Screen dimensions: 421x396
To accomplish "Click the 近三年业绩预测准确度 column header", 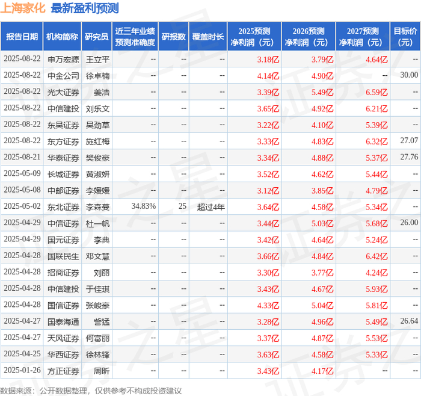I will click(135, 37).
